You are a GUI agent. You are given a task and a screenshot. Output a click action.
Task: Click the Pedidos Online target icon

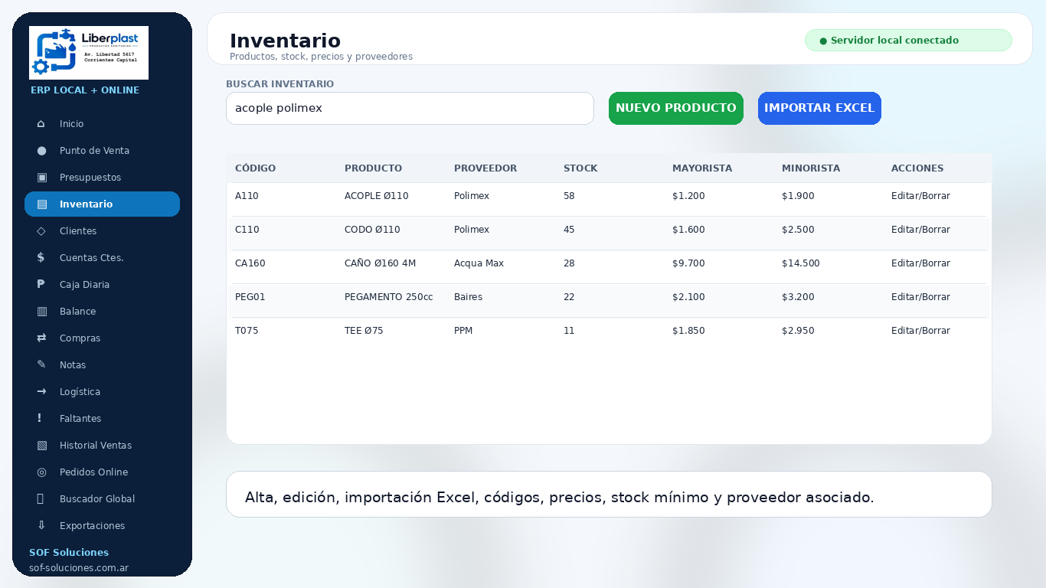click(41, 472)
